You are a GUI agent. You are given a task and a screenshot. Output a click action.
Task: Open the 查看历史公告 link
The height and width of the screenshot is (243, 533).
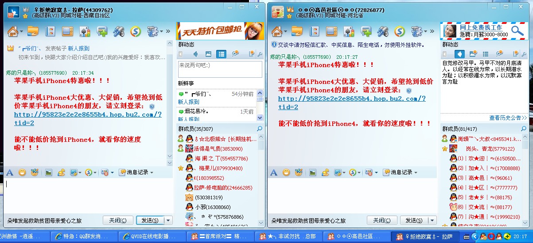(508, 118)
